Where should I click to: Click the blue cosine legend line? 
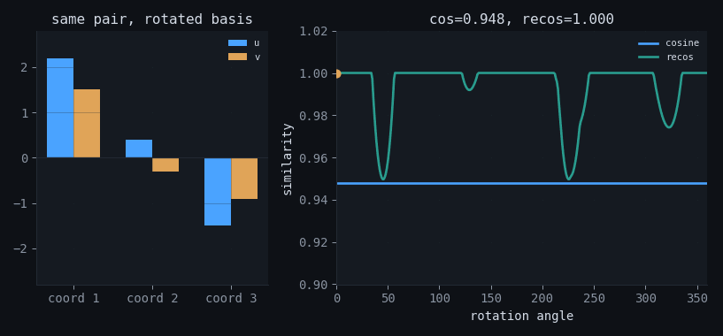pos(649,43)
